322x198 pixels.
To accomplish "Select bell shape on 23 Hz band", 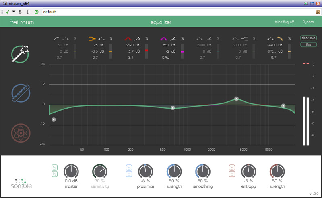I will pyautogui.click(x=101, y=38).
